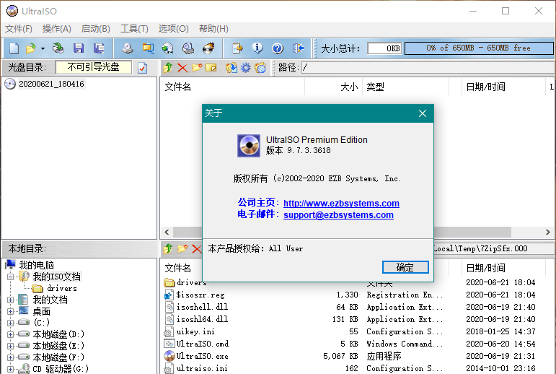Close the 关于 dialog with the X
Screen dimensions: 556x374
[423, 113]
